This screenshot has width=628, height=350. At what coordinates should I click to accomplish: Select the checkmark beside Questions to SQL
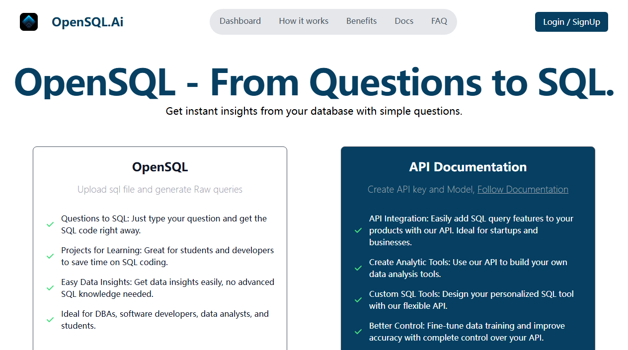tap(50, 224)
